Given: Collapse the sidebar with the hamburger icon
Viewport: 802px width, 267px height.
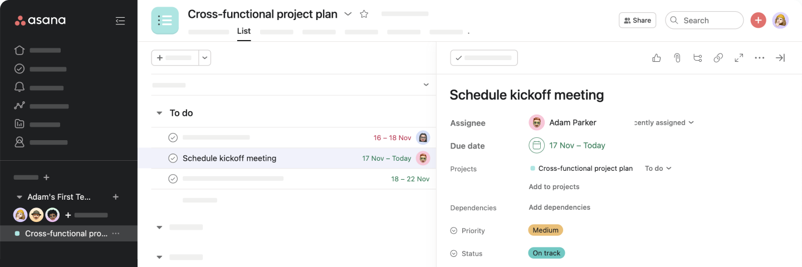Looking at the screenshot, I should coord(120,21).
